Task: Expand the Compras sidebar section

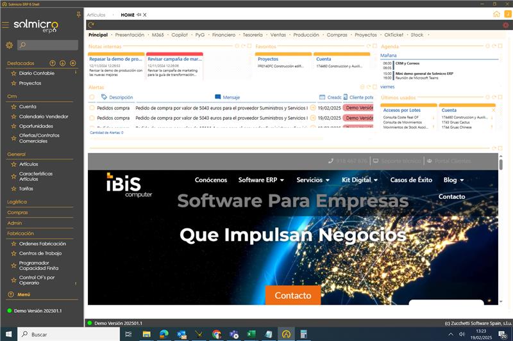Action: [x=18, y=212]
